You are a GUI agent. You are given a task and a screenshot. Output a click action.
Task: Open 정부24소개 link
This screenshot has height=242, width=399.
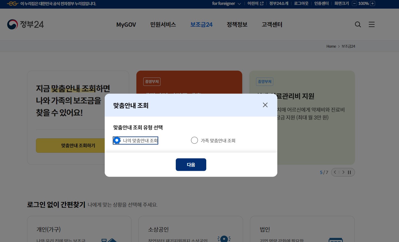tap(279, 3)
